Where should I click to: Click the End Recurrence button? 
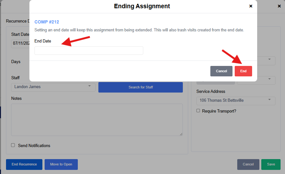click(x=24, y=164)
